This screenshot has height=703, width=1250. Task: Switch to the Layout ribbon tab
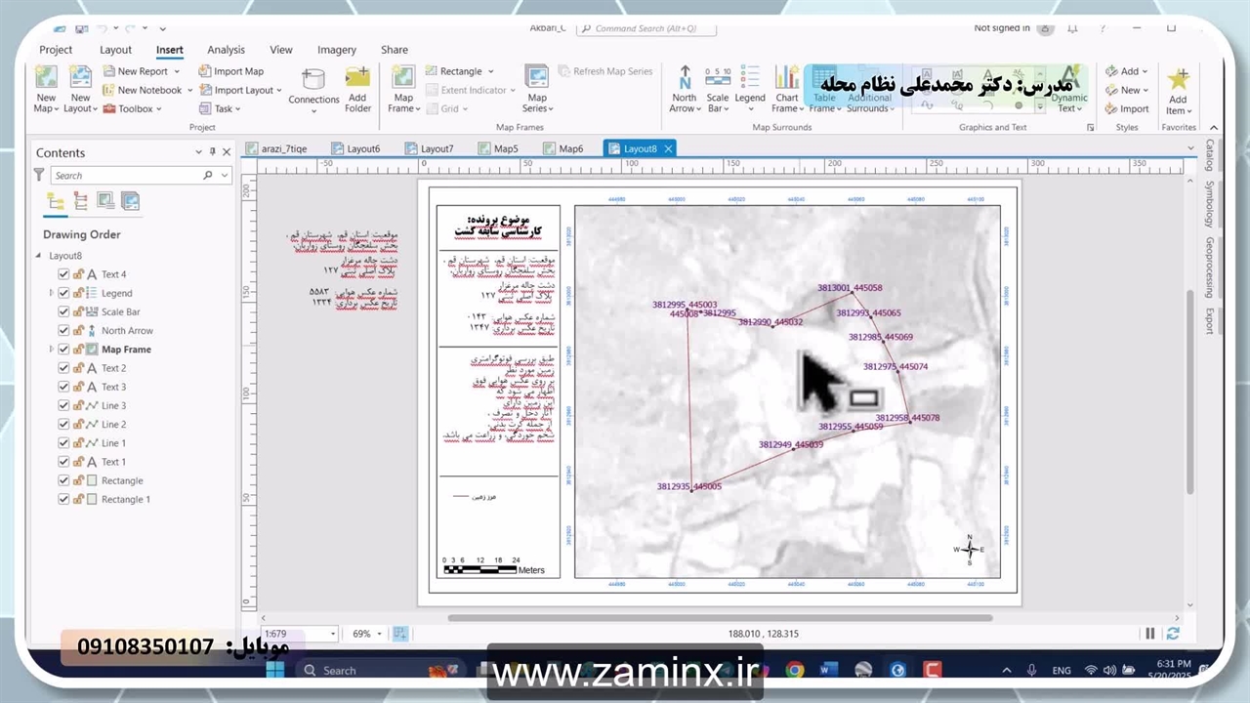point(115,50)
